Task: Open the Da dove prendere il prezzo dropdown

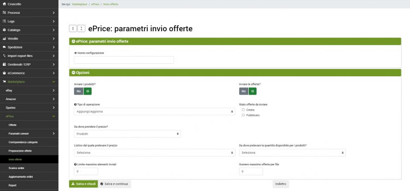Action: [127, 134]
